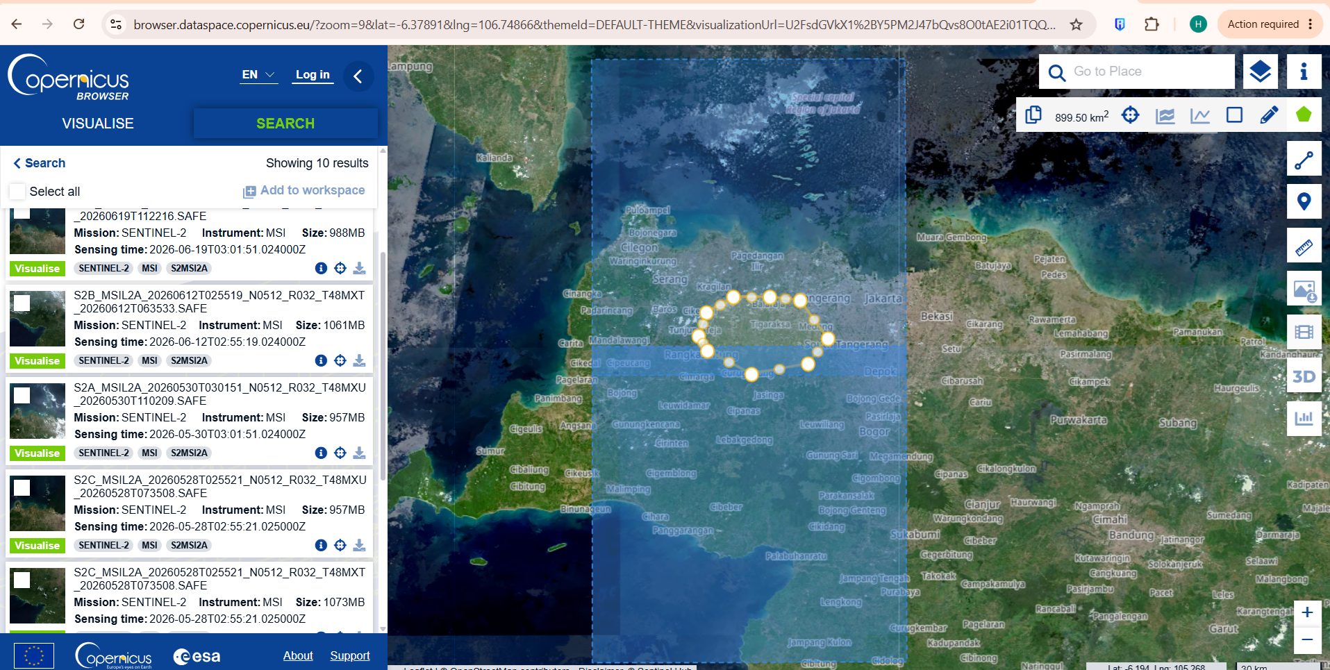Click the green polygon AOI icon
This screenshot has height=670, width=1330.
(1304, 115)
